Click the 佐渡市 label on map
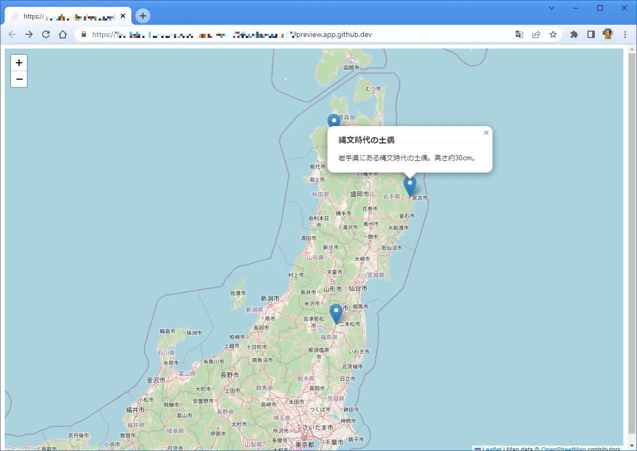 (238, 293)
